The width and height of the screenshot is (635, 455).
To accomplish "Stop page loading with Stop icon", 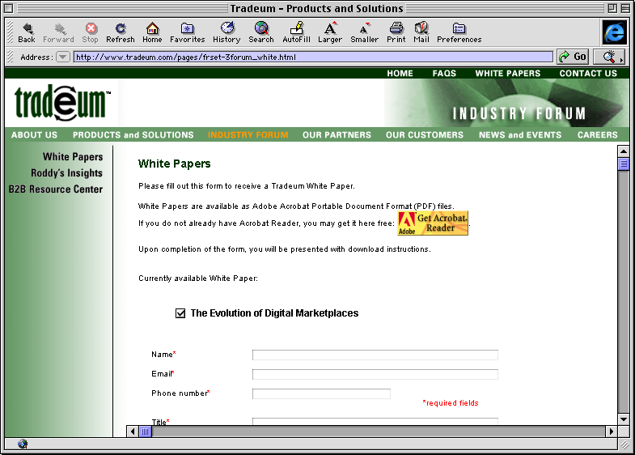I will [91, 32].
